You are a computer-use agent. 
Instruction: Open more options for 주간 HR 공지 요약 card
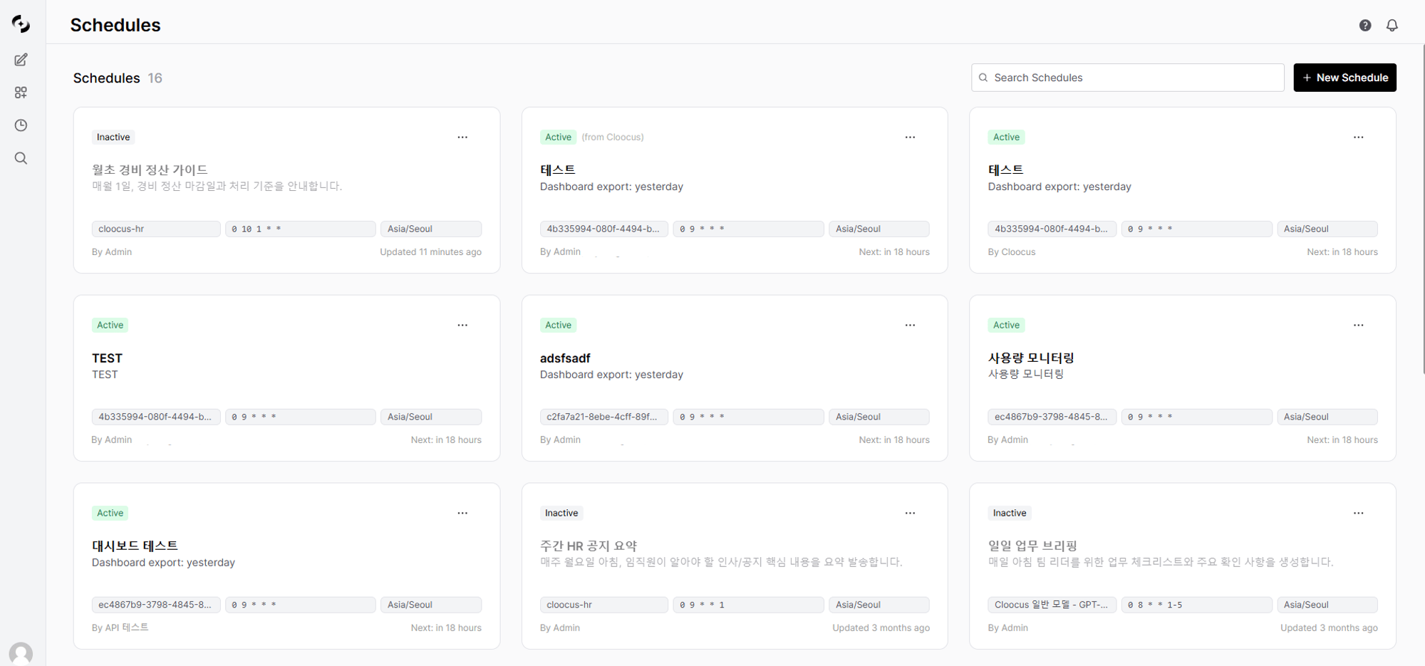point(910,513)
